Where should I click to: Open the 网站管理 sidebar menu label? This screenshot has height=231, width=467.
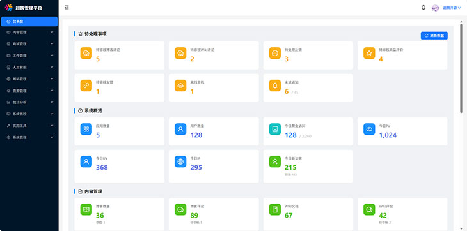pyautogui.click(x=20, y=79)
